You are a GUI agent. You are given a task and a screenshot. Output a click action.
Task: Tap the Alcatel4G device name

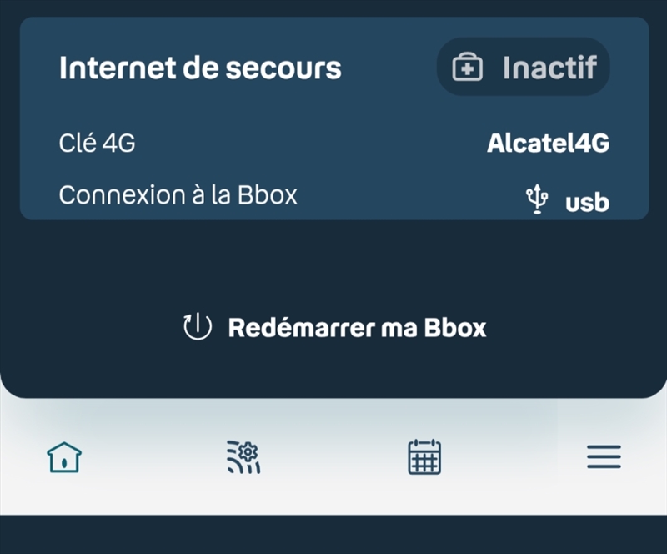[549, 144]
